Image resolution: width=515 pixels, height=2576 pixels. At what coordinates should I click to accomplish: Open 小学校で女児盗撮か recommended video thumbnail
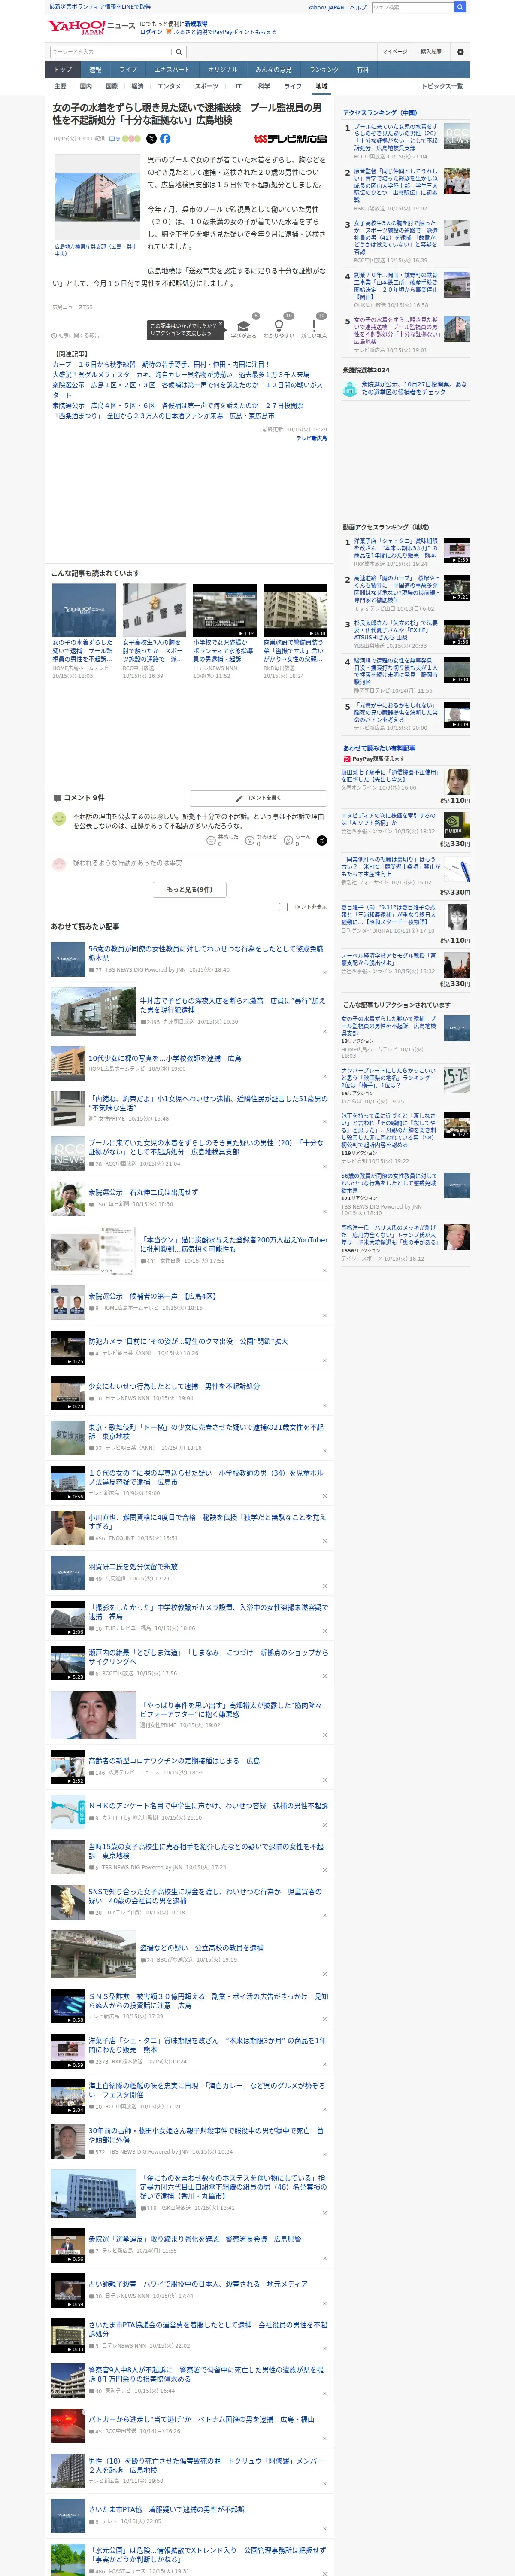pyautogui.click(x=224, y=611)
